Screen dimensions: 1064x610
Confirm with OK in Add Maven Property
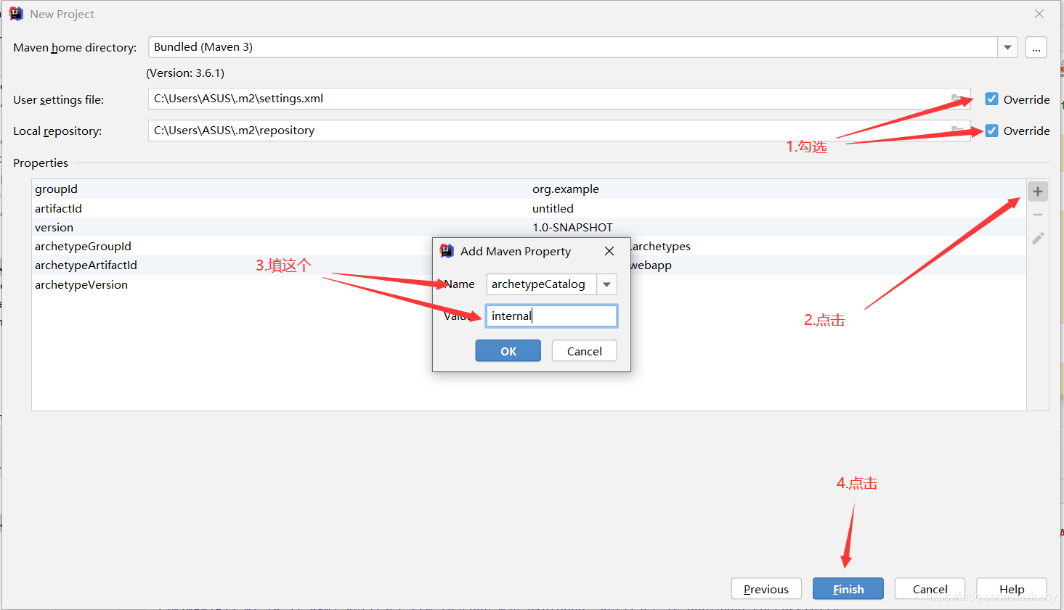pyautogui.click(x=508, y=351)
